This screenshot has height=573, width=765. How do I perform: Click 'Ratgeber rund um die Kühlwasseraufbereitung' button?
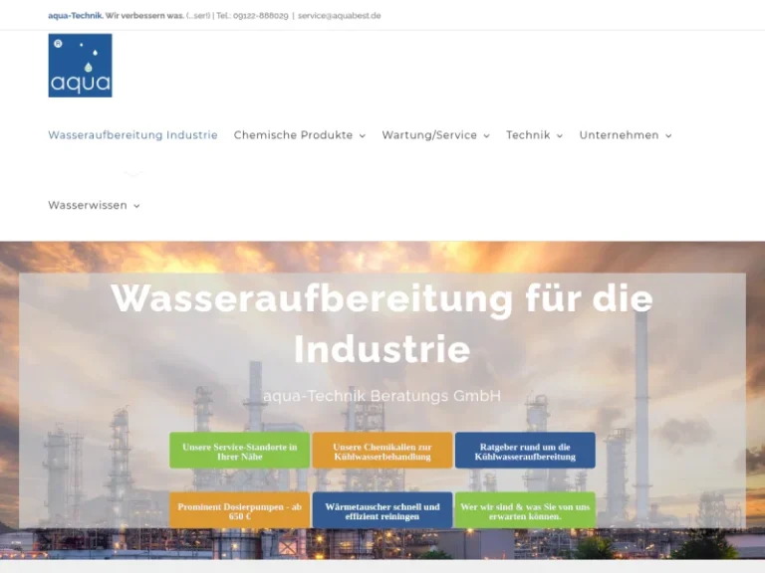(x=525, y=451)
